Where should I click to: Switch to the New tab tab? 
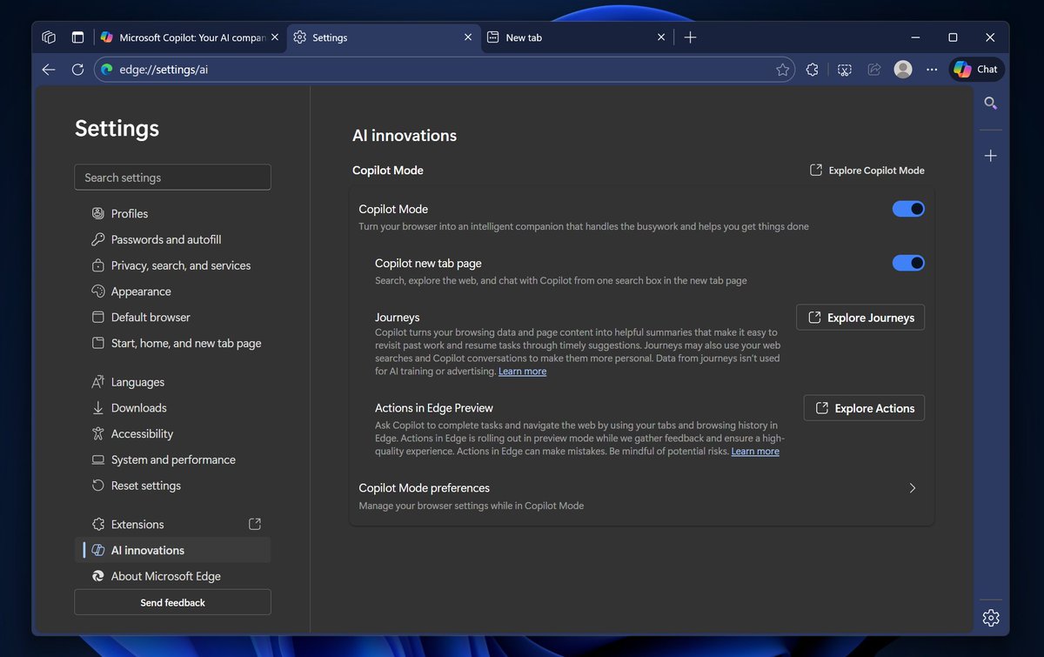pyautogui.click(x=576, y=37)
